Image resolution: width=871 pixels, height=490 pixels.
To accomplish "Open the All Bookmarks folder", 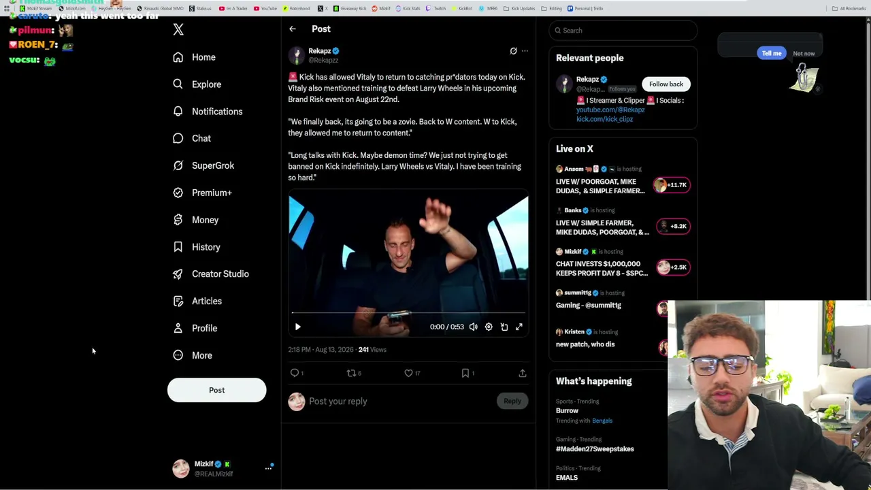I will 849,9.
